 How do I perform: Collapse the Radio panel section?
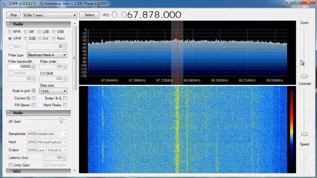(8, 24)
